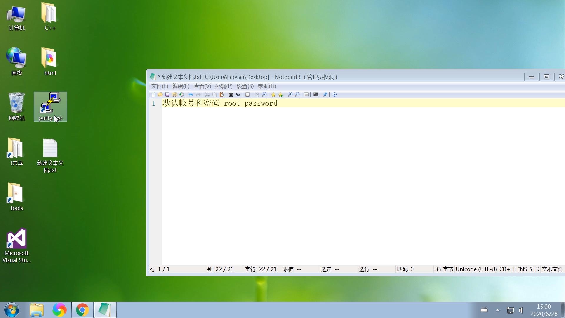565x318 pixels.
Task: Open the 文本文件 scheme selector
Action: pos(552,269)
